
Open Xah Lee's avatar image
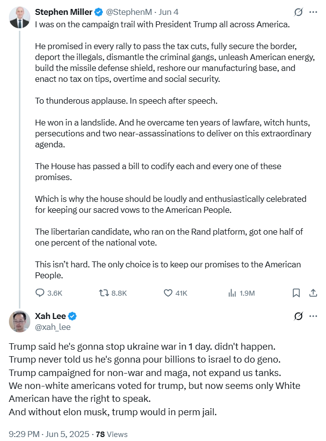19,321
